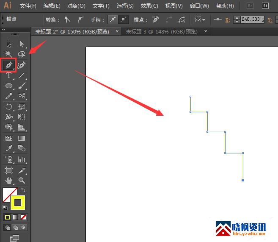Collapse the tools panel with double-arrow
The height and width of the screenshot is (242, 278).
pos(4,30)
